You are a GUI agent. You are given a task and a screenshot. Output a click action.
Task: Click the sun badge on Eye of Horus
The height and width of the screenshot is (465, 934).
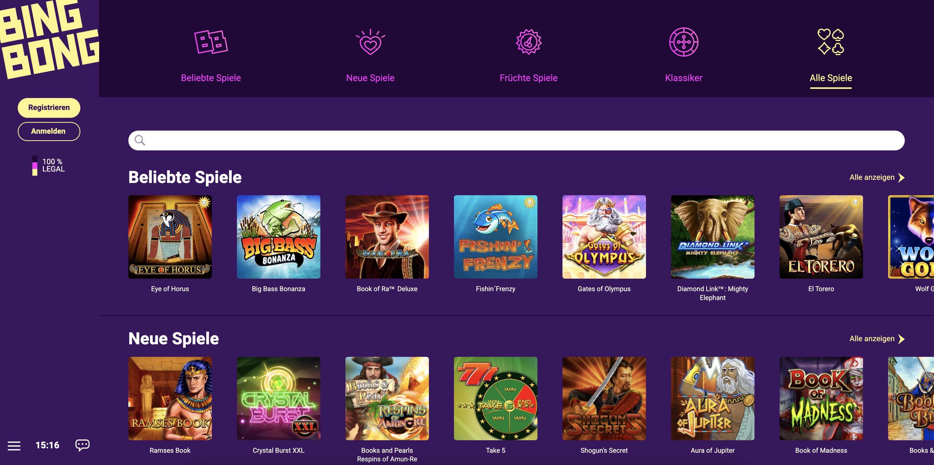[x=205, y=202]
